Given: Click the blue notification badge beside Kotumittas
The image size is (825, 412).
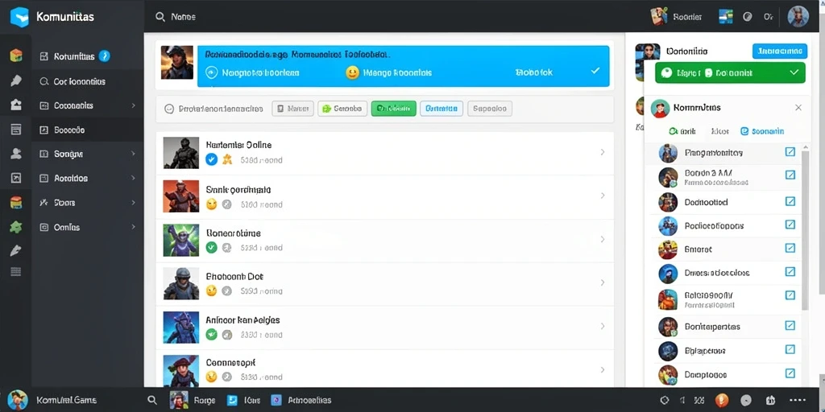Looking at the screenshot, I should click(105, 56).
